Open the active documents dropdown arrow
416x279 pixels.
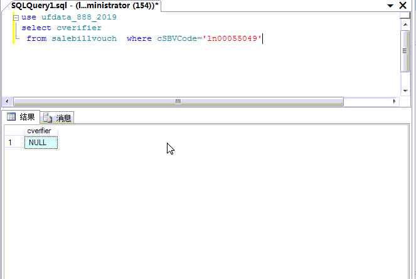[x=390, y=6]
